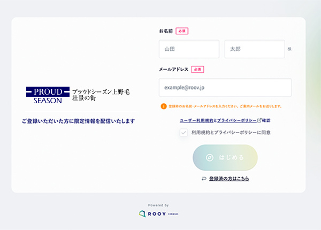Click the orange 登録時のお名前・メールアドレス notice text

(225, 106)
